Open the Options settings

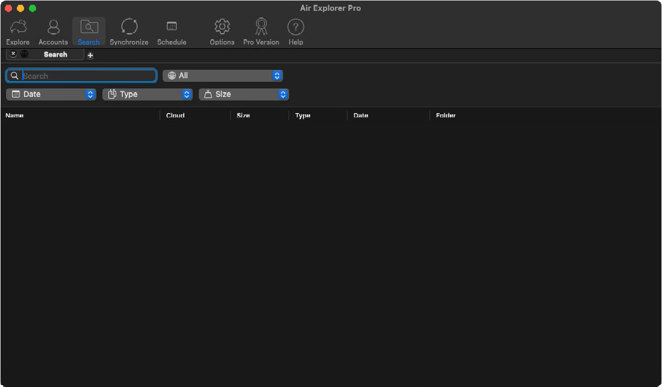222,31
